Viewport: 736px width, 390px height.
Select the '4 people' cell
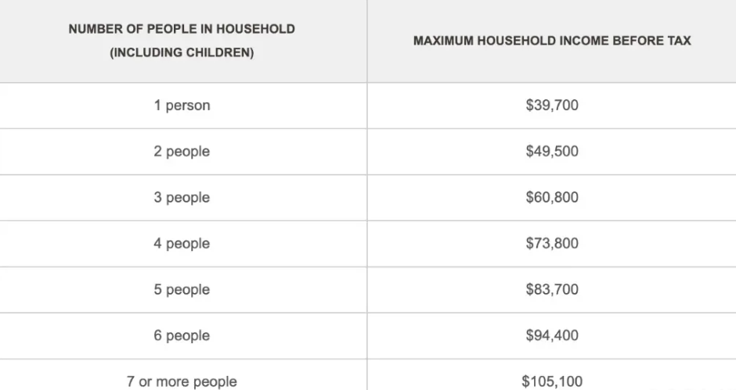(182, 243)
